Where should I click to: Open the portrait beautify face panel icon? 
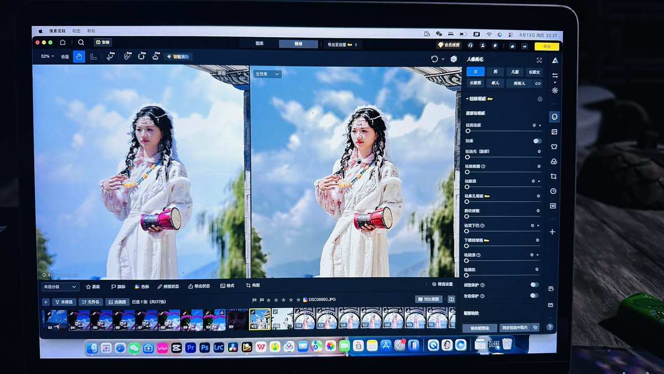coord(554,117)
